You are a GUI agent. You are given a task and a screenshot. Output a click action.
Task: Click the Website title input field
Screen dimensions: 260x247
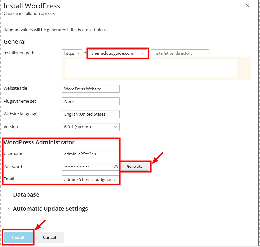coord(90,89)
